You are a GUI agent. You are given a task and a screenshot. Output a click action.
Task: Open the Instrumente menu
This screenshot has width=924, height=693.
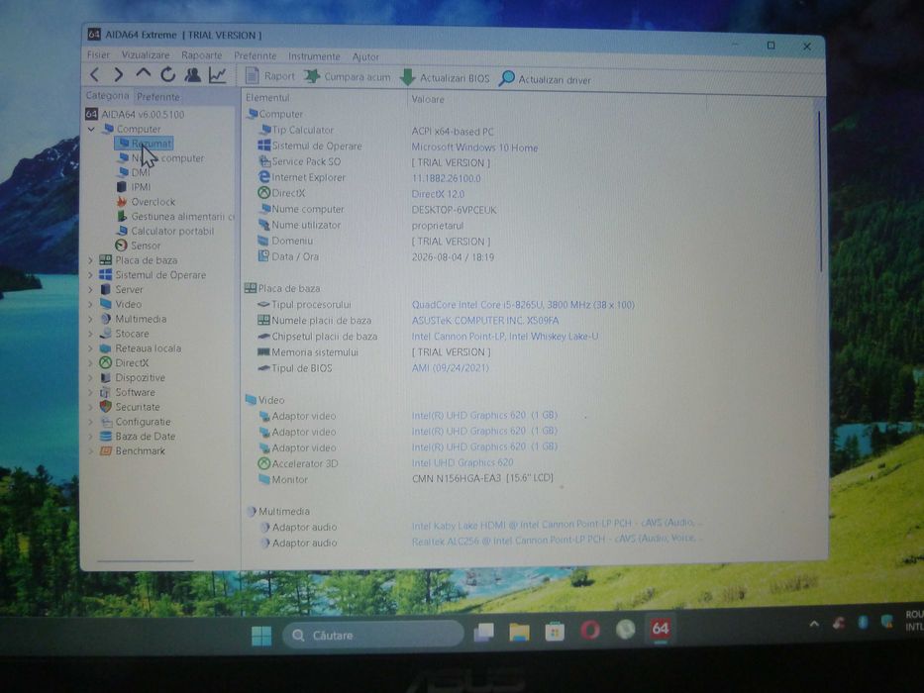(314, 56)
